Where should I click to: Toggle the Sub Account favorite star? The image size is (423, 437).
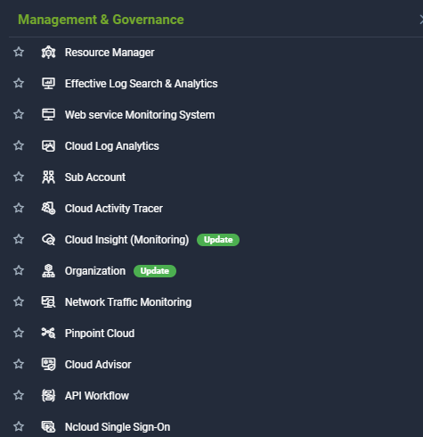(x=19, y=177)
